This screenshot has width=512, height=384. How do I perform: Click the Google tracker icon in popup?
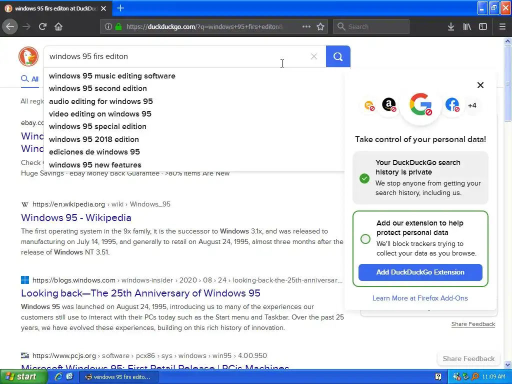click(420, 105)
